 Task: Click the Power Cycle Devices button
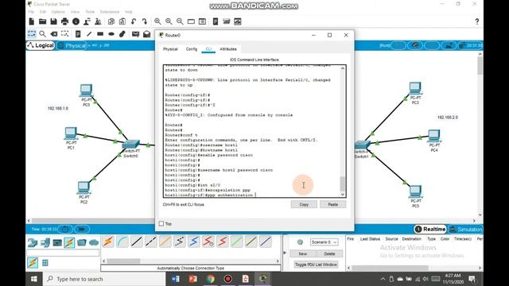[65, 230]
